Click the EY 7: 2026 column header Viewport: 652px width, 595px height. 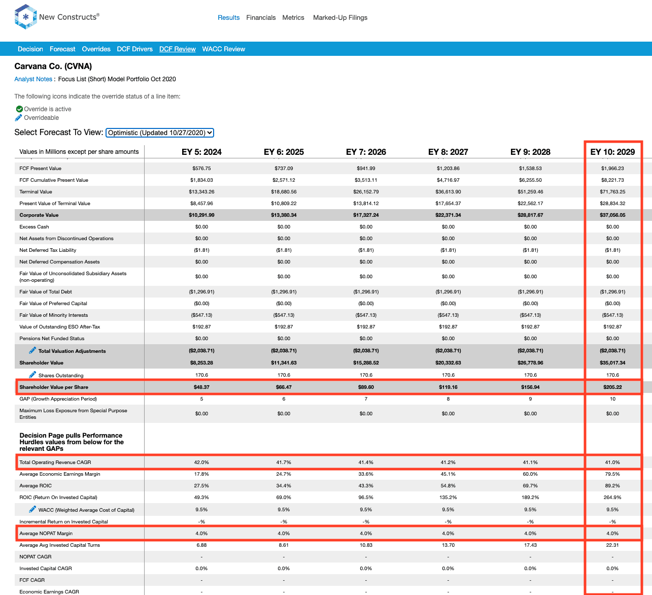[x=366, y=152]
